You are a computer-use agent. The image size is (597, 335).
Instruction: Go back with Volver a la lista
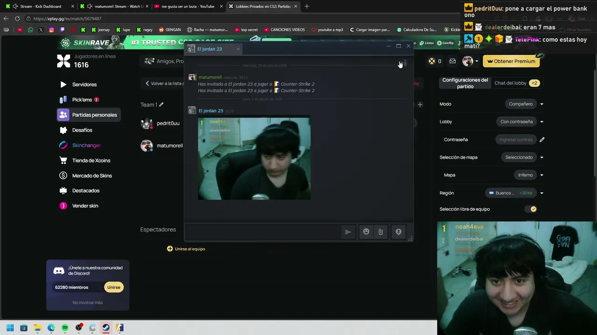[164, 83]
